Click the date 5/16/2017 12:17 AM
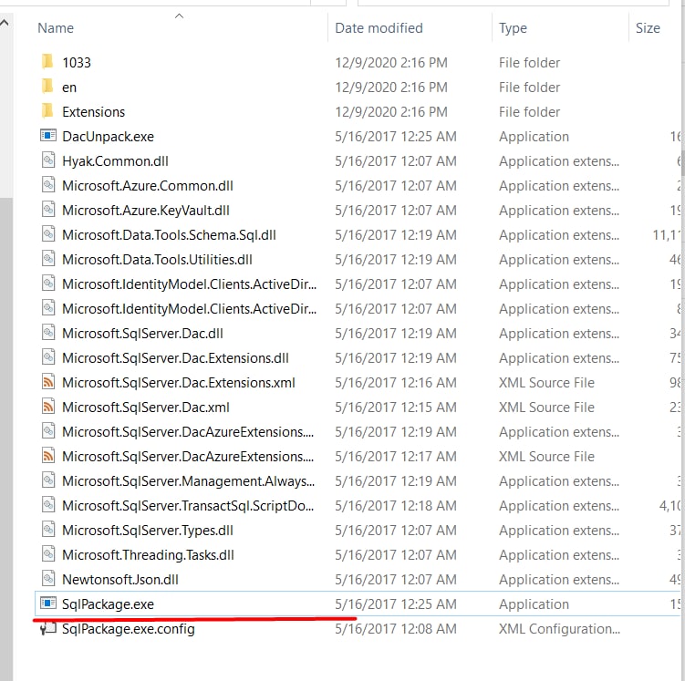The height and width of the screenshot is (681, 685). pyautogui.click(x=396, y=456)
